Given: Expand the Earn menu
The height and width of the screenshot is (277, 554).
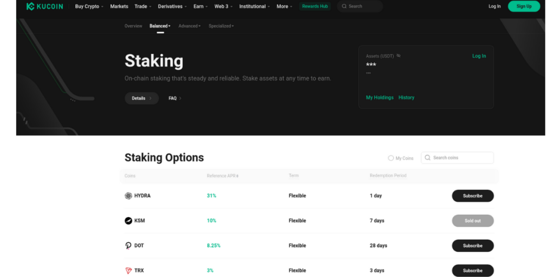Looking at the screenshot, I should [x=201, y=6].
